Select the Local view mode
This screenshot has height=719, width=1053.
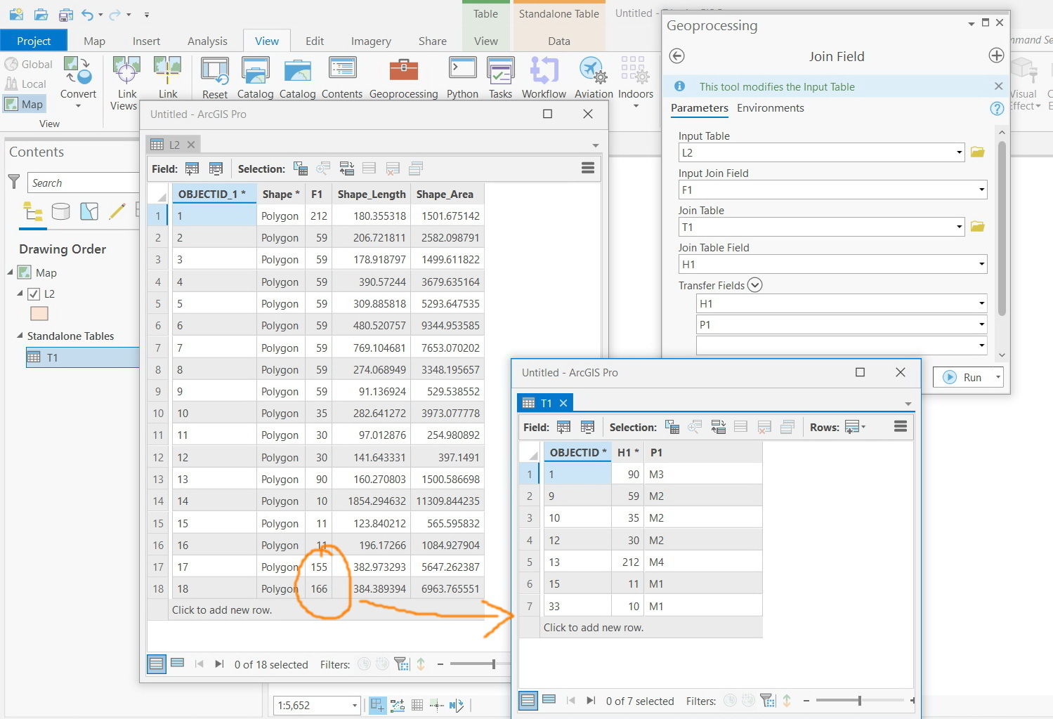click(x=25, y=84)
